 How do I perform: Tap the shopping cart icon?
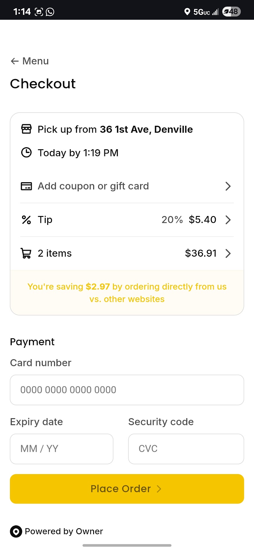click(26, 253)
